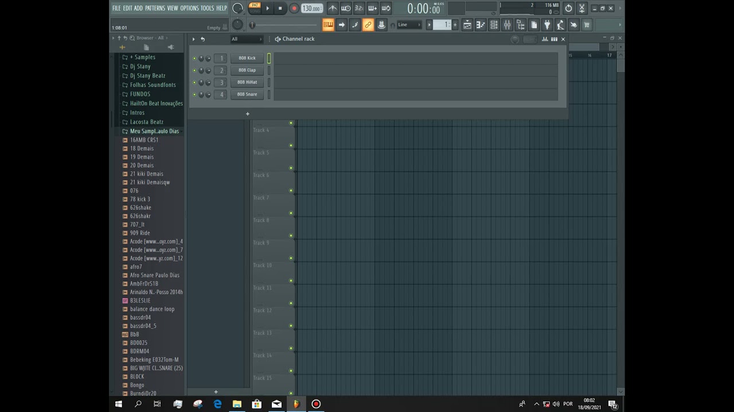Add a new channel with plus button
The width and height of the screenshot is (734, 412).
click(248, 114)
